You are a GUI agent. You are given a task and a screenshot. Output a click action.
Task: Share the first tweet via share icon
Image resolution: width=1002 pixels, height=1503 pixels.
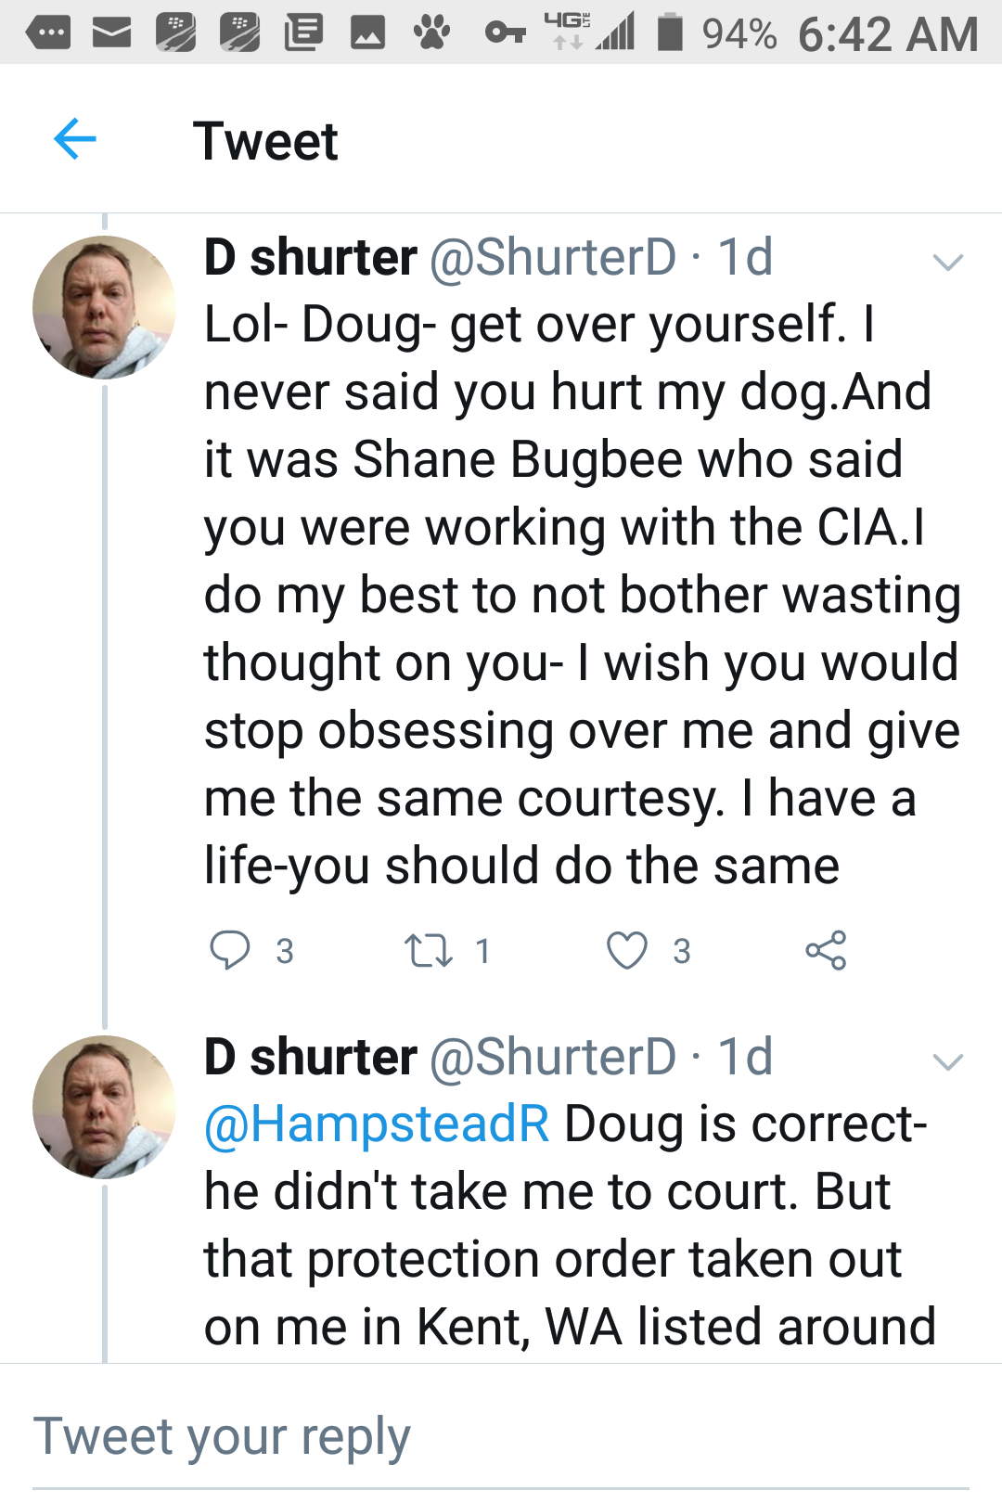pyautogui.click(x=826, y=950)
